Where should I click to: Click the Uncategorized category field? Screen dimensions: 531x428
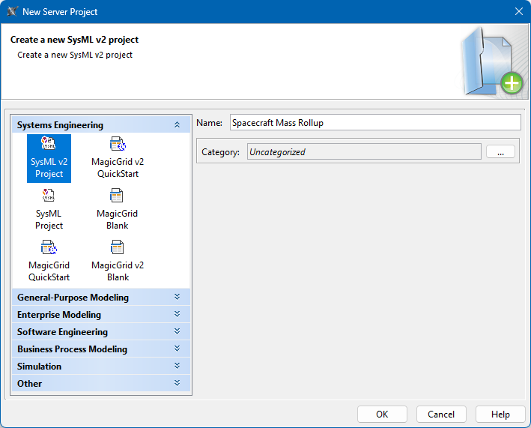(364, 152)
